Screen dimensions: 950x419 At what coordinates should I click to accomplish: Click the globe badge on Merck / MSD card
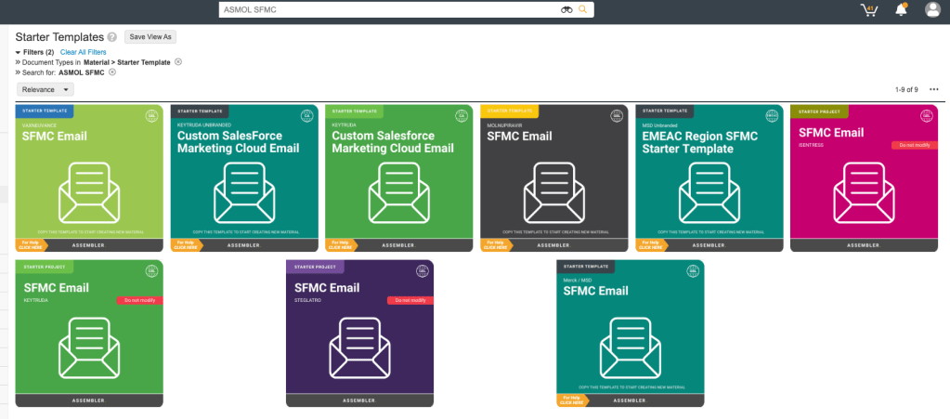(x=693, y=271)
